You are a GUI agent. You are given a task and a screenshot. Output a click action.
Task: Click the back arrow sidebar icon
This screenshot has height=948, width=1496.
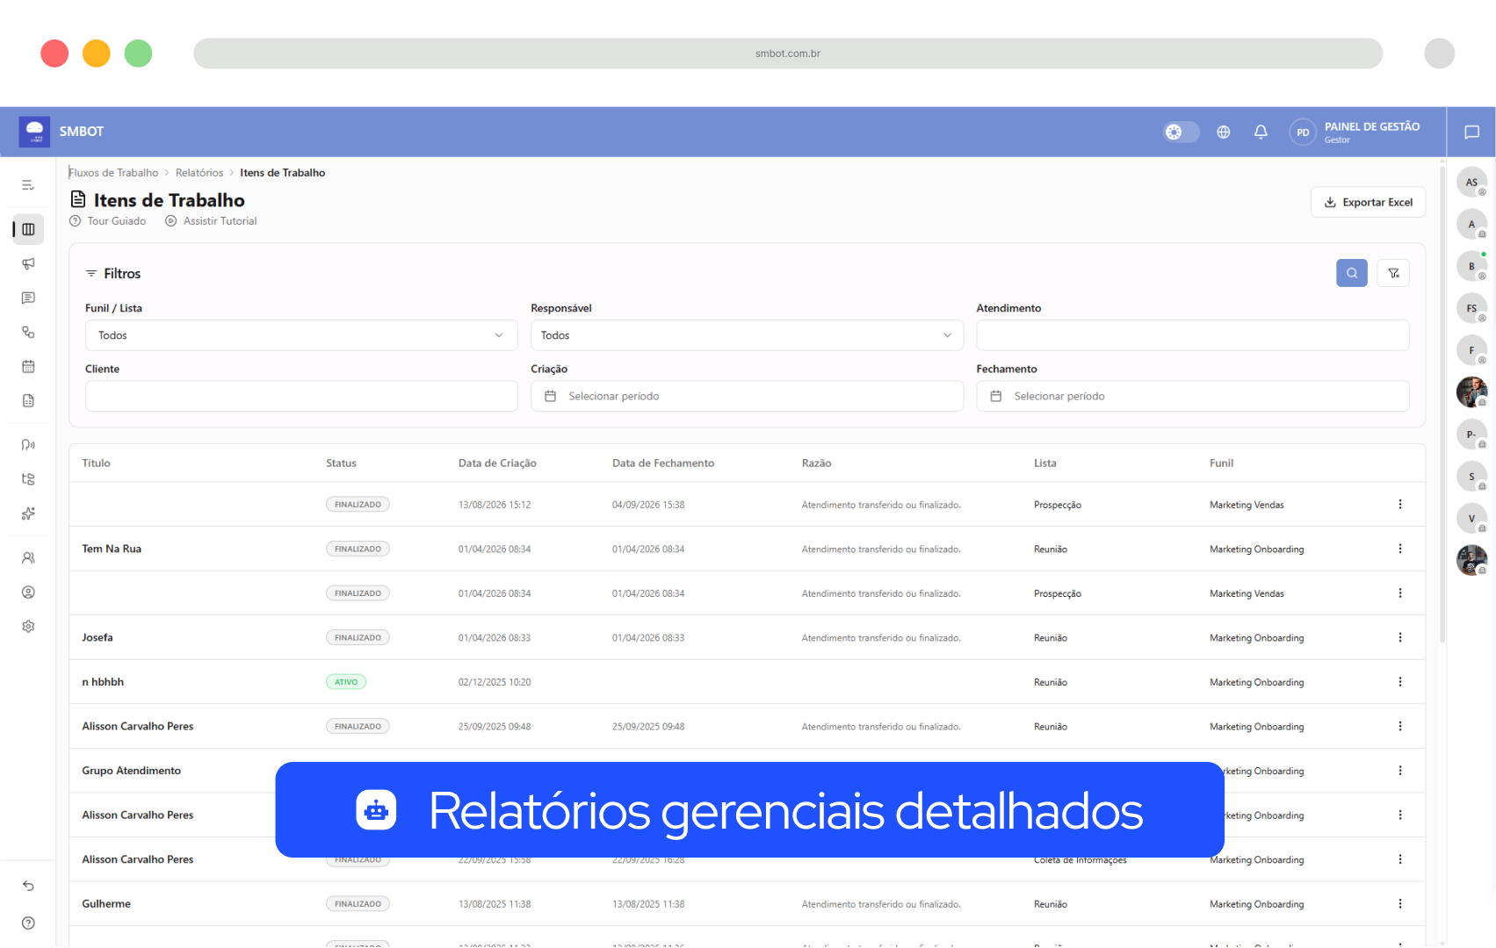(x=28, y=886)
